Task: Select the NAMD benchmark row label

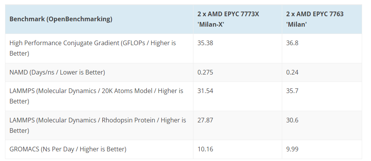Action: pyautogui.click(x=57, y=72)
